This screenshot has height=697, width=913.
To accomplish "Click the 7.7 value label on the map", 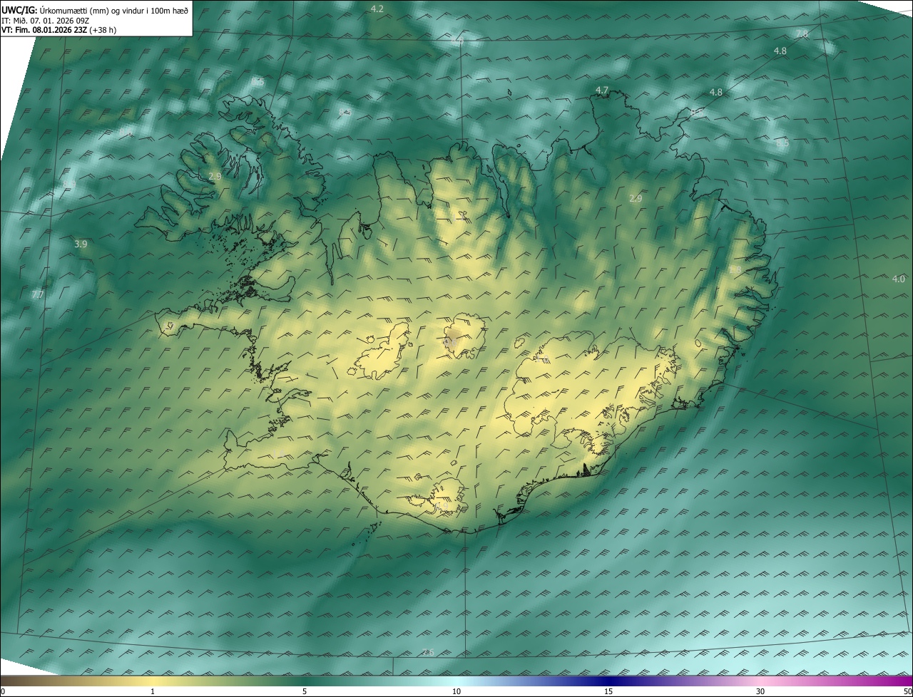I will click(38, 294).
